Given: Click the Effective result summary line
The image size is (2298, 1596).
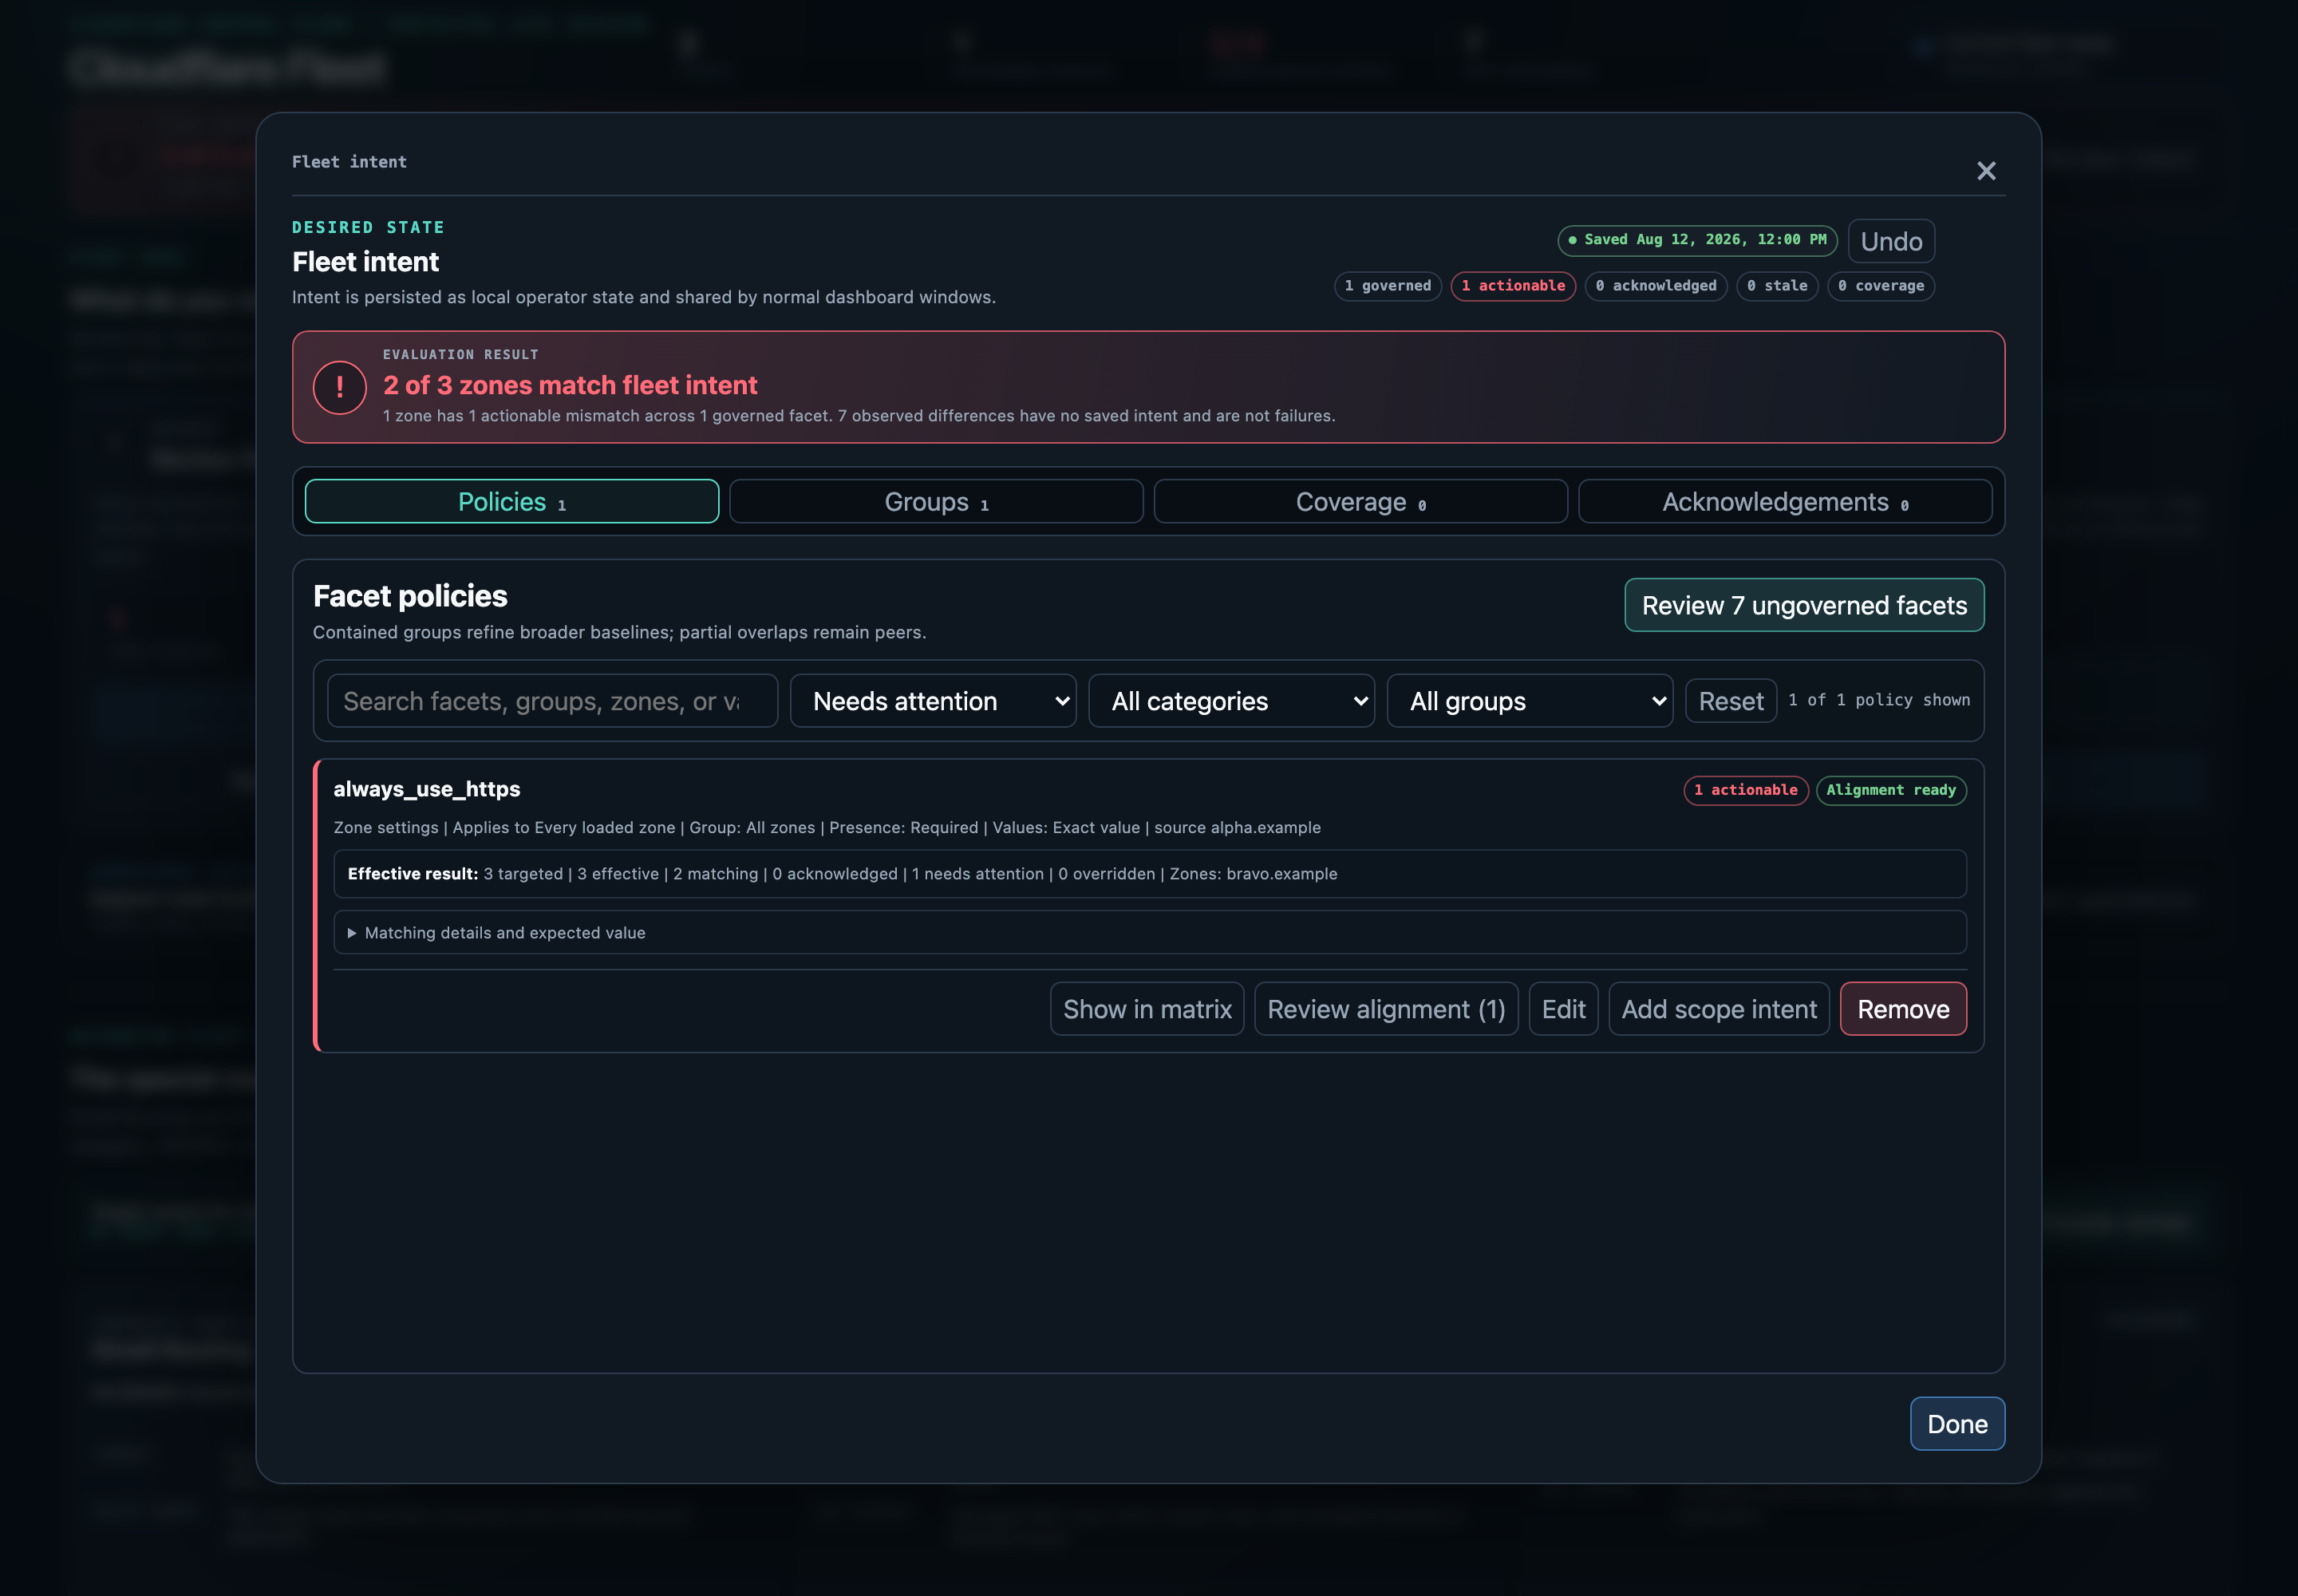Looking at the screenshot, I should (1150, 874).
